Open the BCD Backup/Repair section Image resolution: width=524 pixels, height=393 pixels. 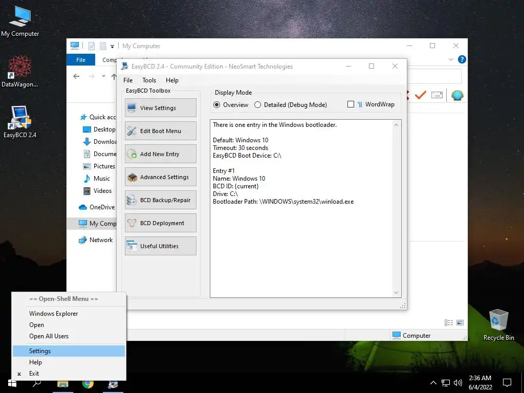(x=160, y=200)
